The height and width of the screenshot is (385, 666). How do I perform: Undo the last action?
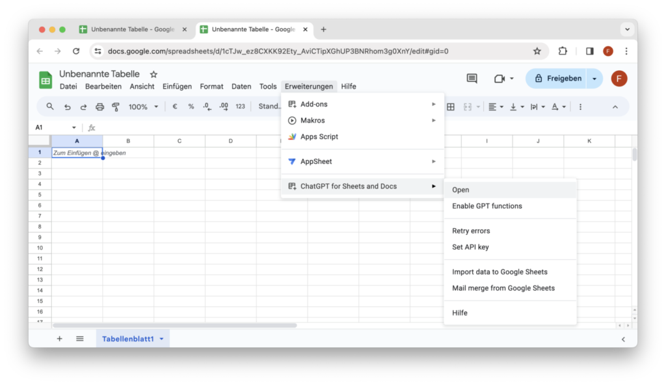tap(67, 107)
